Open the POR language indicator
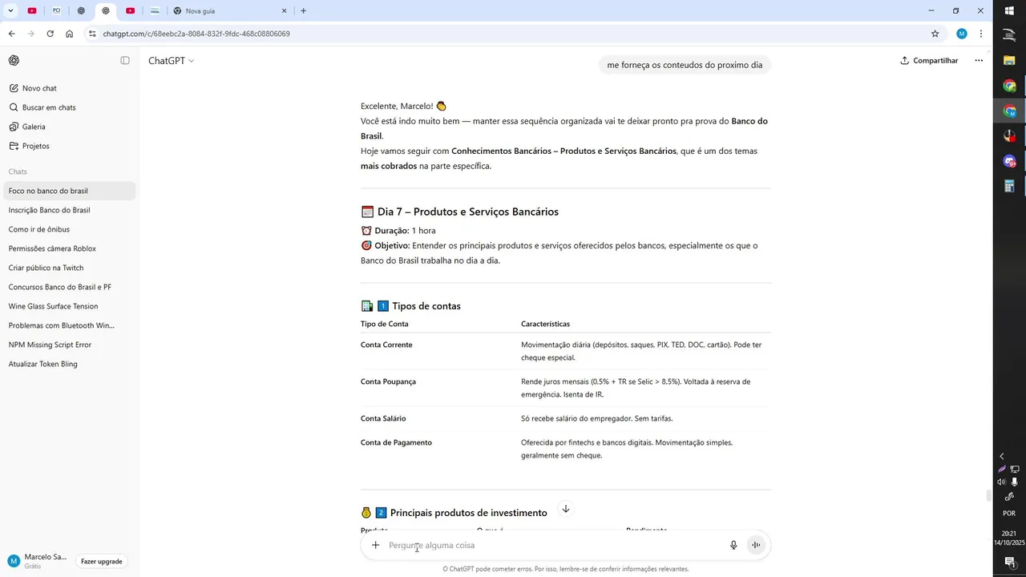1026x577 pixels. coord(1009,514)
